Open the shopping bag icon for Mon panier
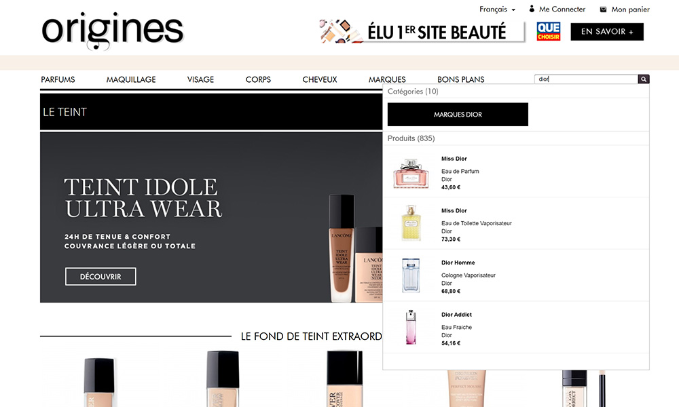 point(603,9)
